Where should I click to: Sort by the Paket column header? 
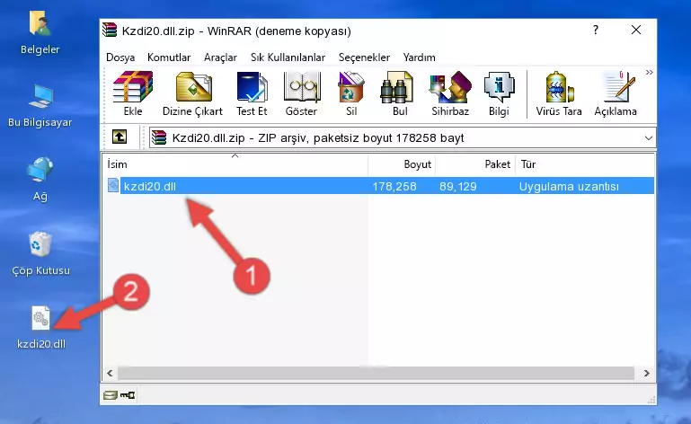(475, 164)
